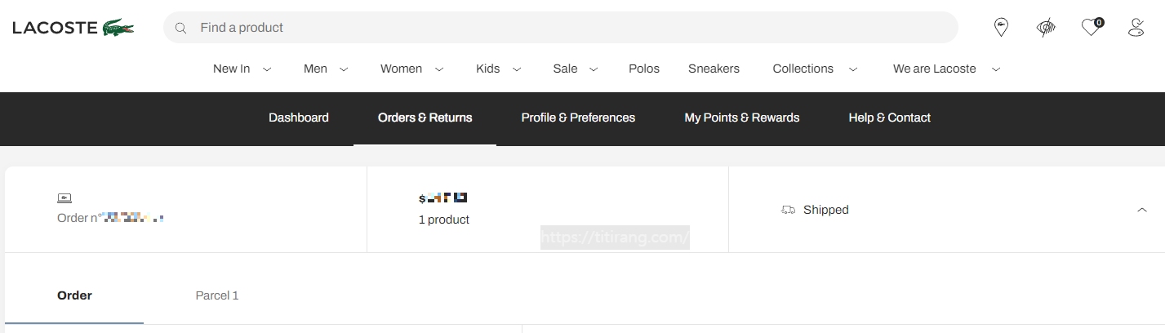Focus the Find a product field
Image resolution: width=1165 pixels, height=333 pixels.
click(561, 28)
